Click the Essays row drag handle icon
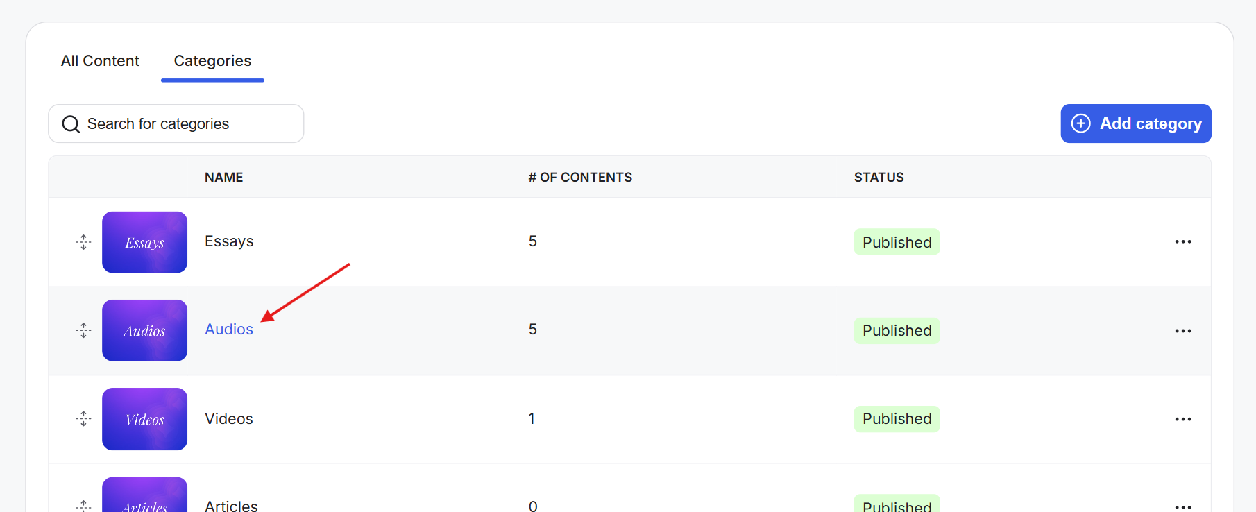The height and width of the screenshot is (512, 1256). [83, 242]
